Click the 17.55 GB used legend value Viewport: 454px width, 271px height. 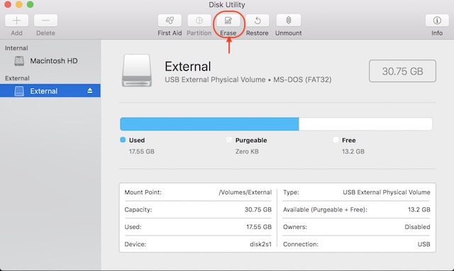click(x=142, y=151)
